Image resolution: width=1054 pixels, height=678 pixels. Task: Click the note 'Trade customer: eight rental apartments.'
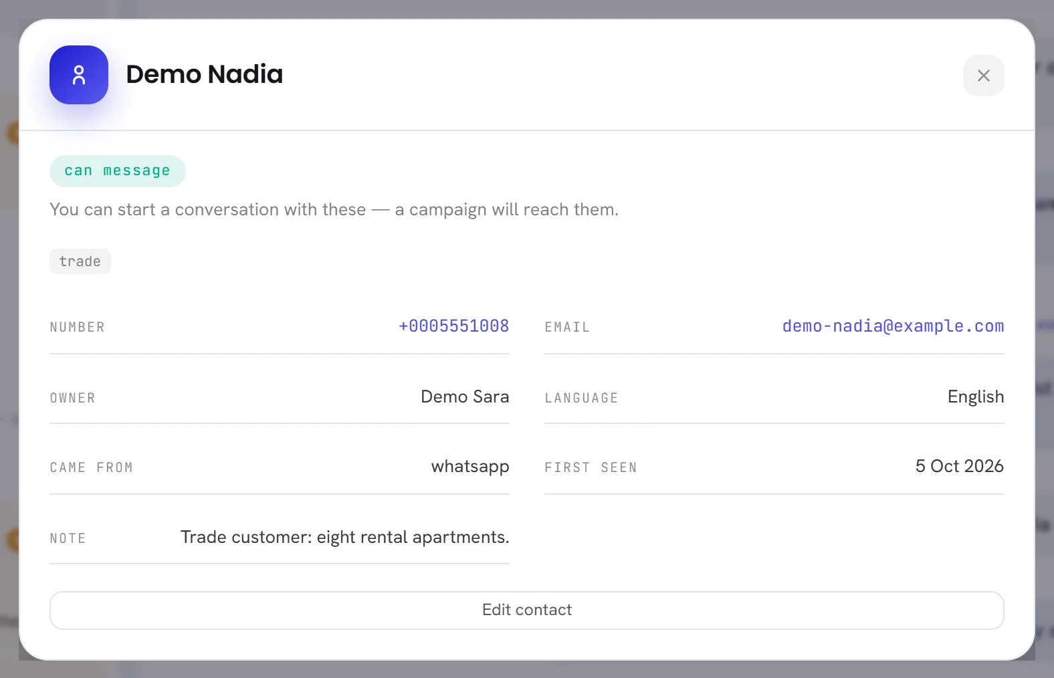coord(345,537)
